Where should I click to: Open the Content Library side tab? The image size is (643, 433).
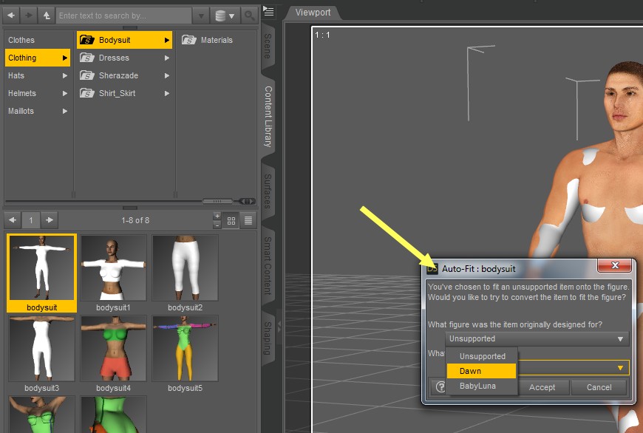[268, 117]
